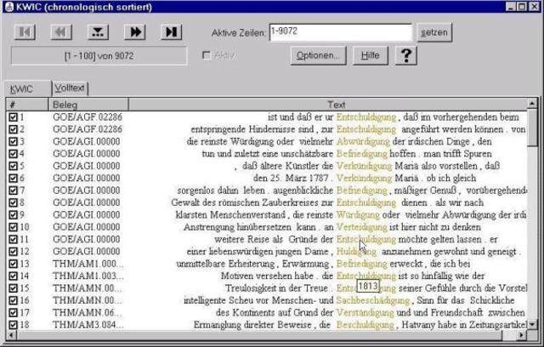Click row number 15 in list
This screenshot has width=544, height=347.
(24, 288)
